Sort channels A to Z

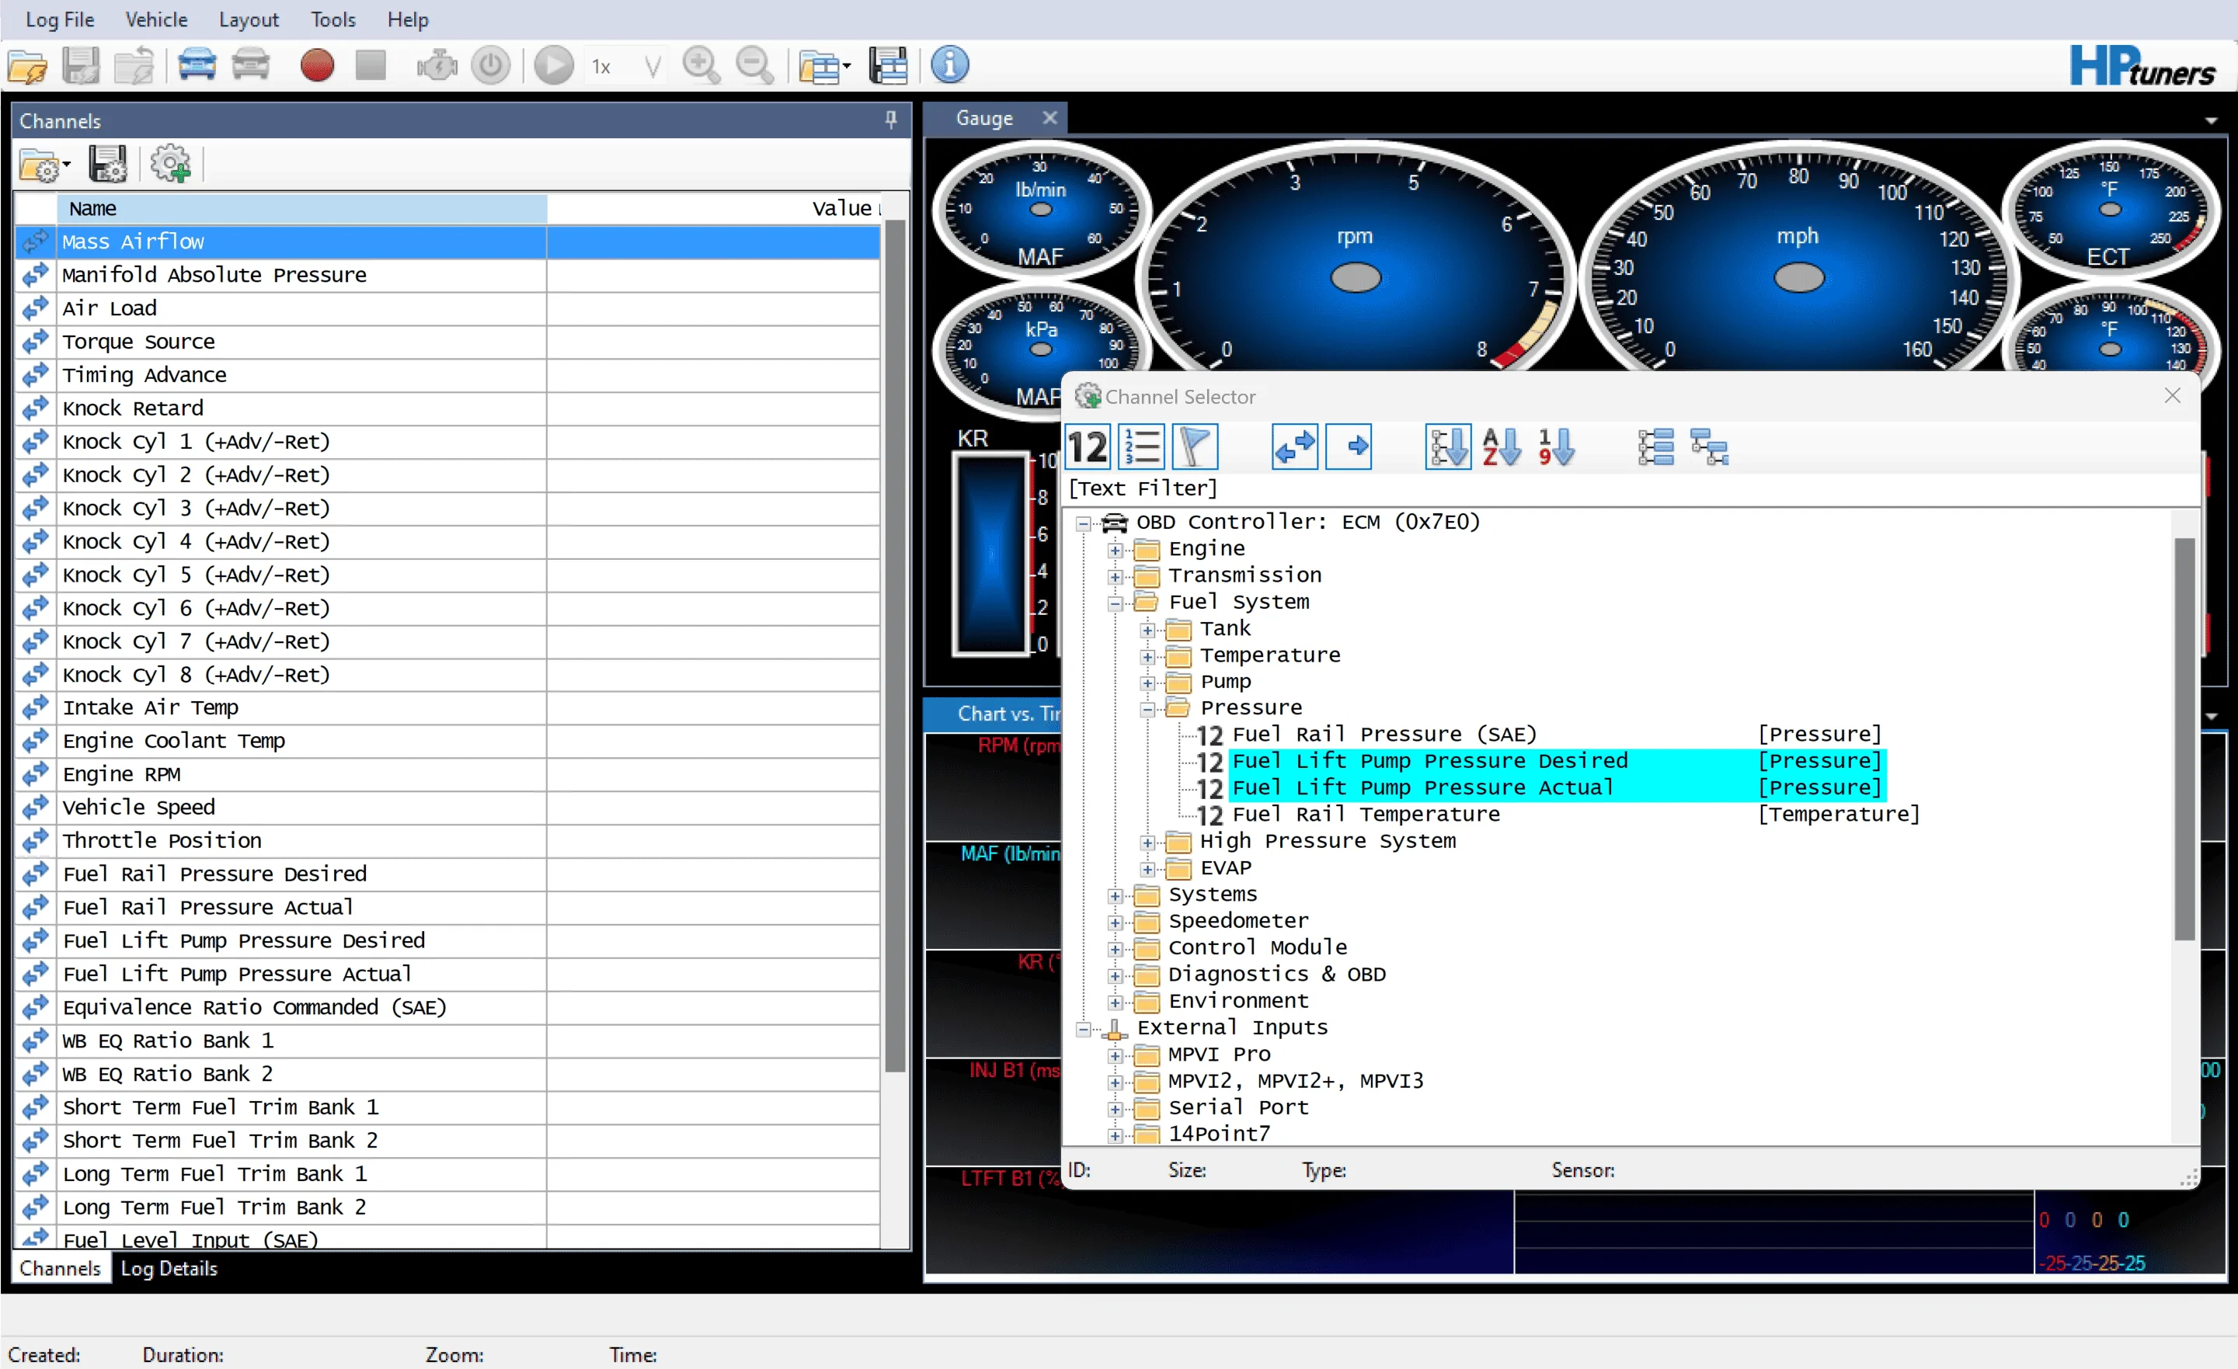[1502, 447]
